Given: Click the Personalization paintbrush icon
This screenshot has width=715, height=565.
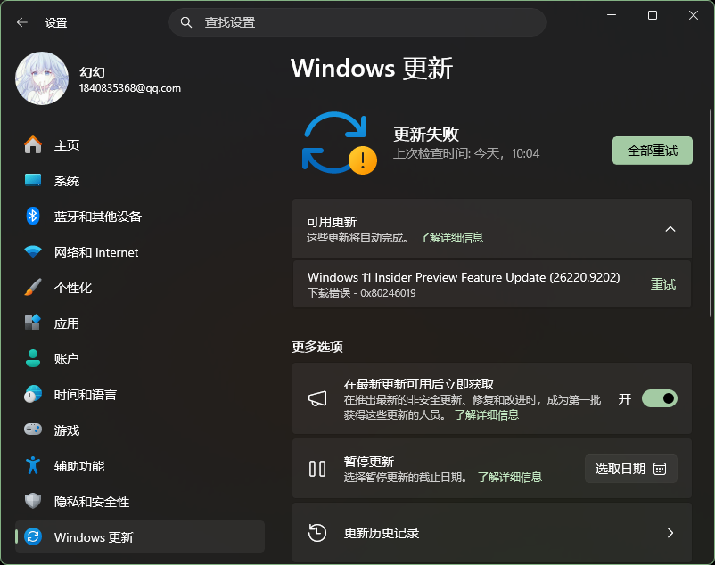Looking at the screenshot, I should coord(33,287).
